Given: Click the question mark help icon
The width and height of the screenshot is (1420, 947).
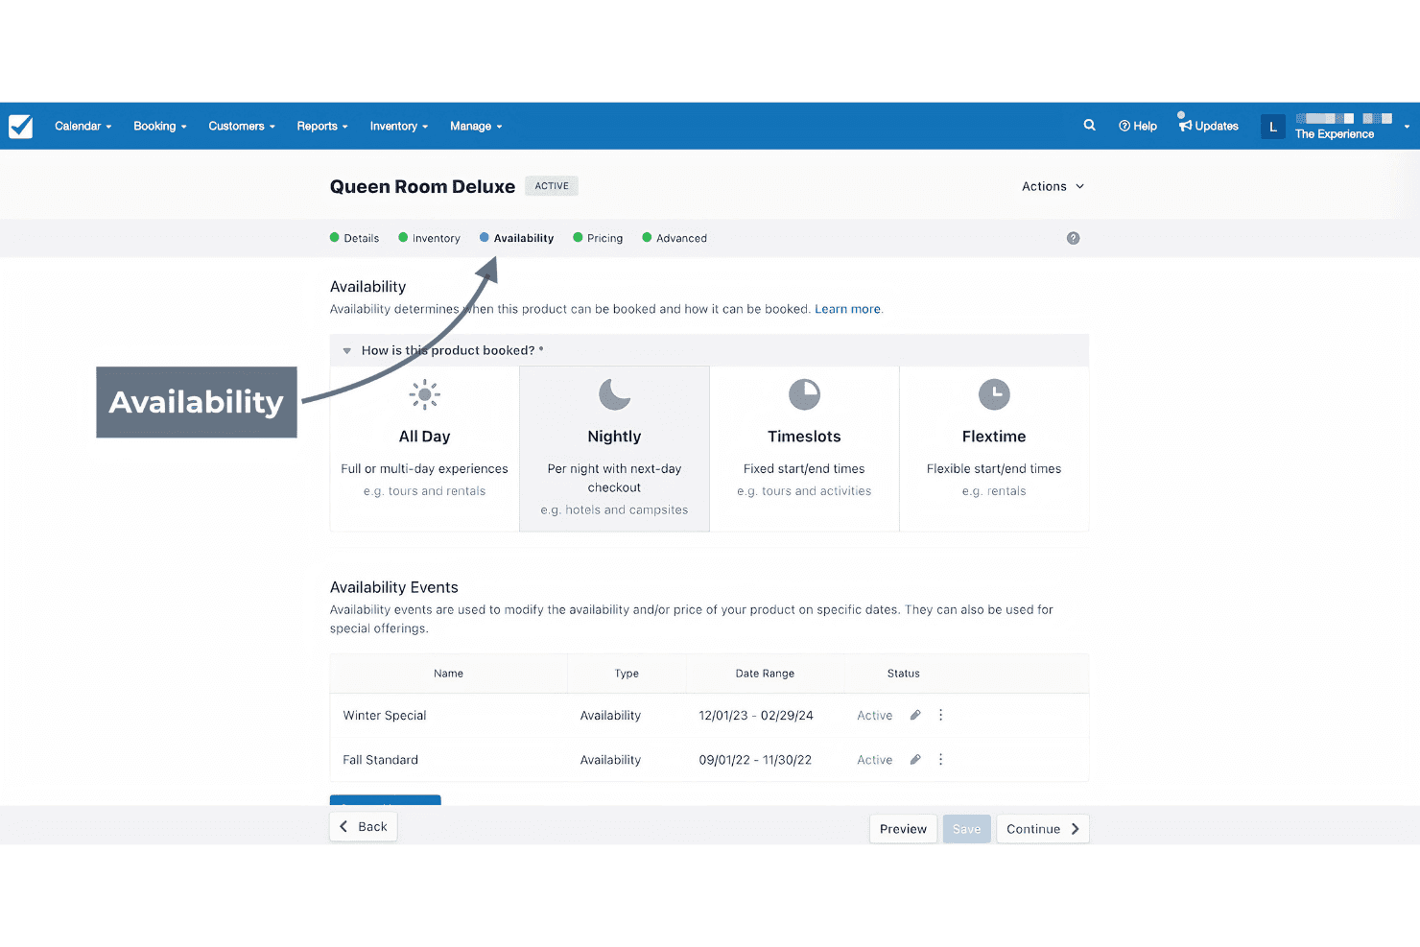Looking at the screenshot, I should [1073, 238].
